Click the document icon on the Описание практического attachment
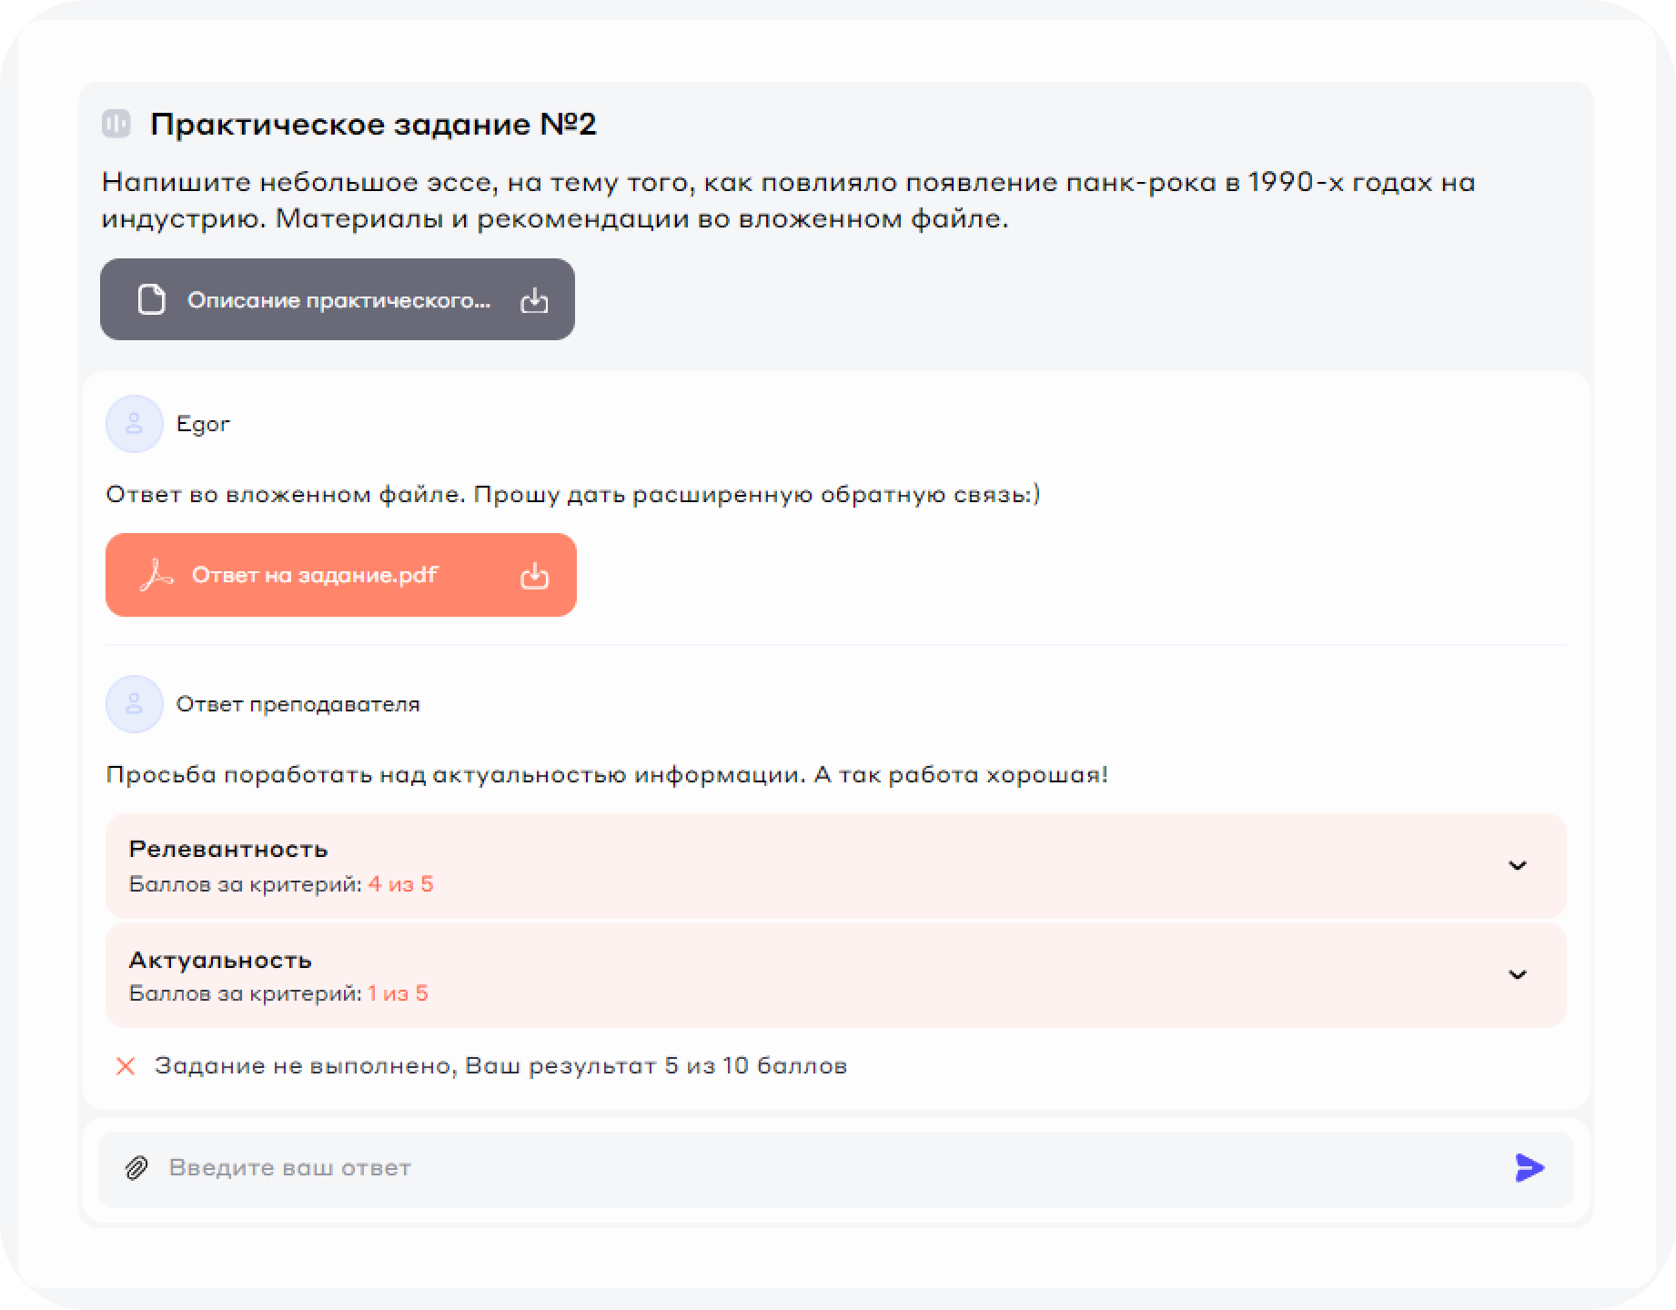The width and height of the screenshot is (1676, 1310). click(151, 299)
